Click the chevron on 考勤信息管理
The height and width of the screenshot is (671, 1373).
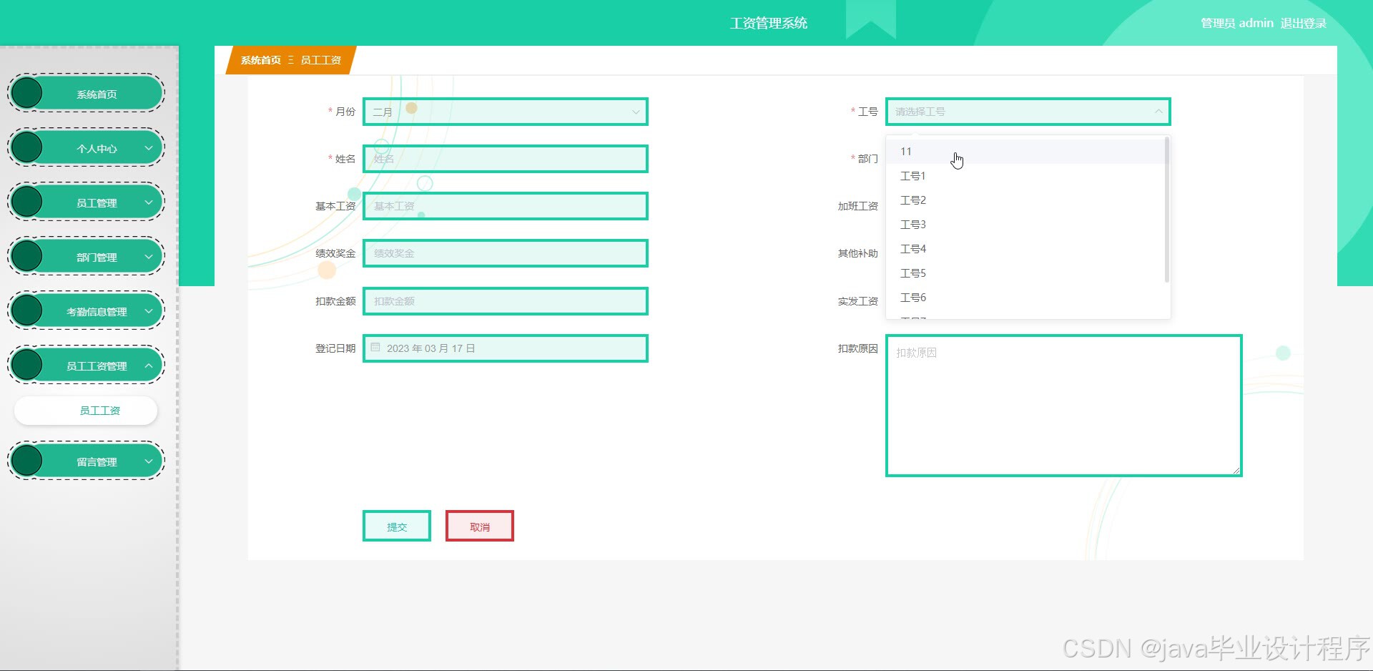[x=149, y=311]
